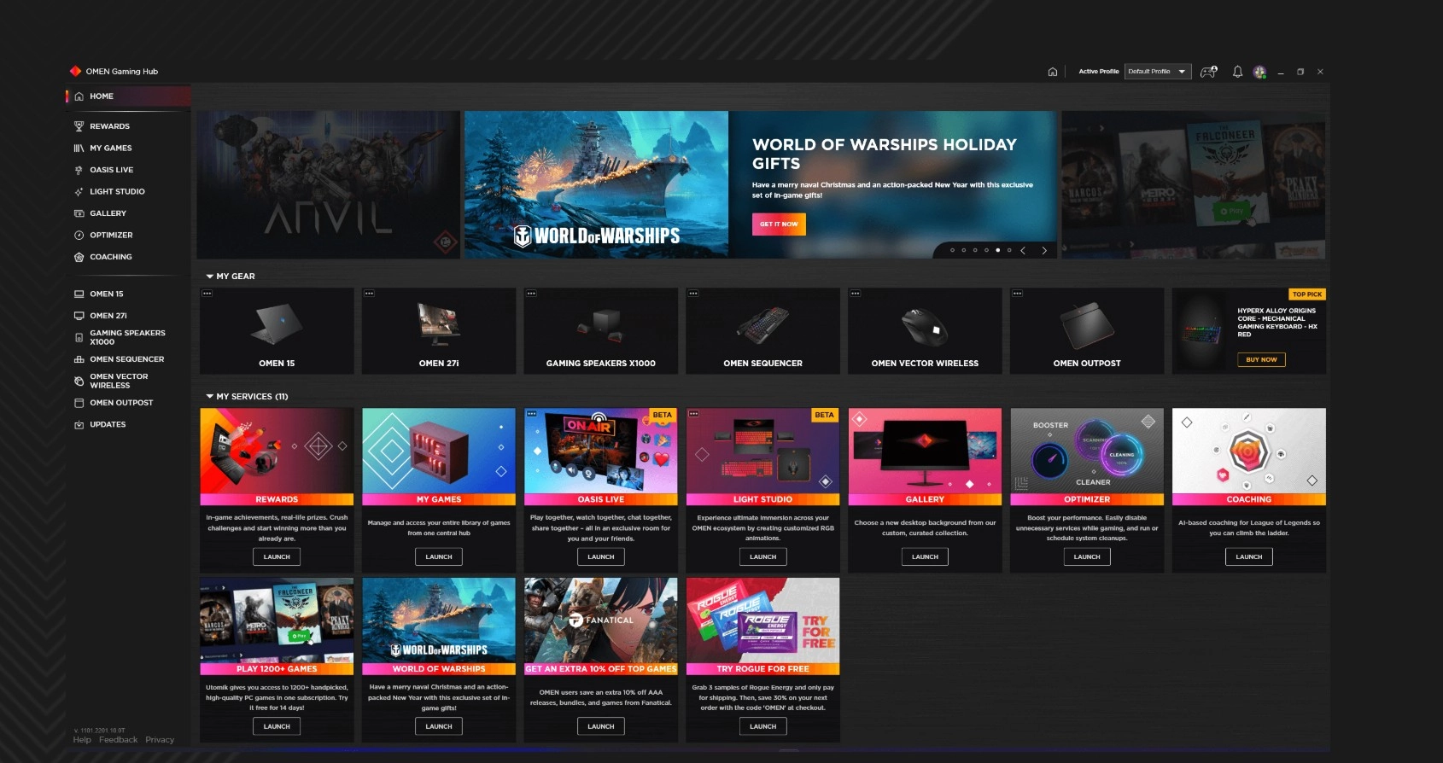Open the Privacy link
The width and height of the screenshot is (1443, 763).
coord(160,740)
